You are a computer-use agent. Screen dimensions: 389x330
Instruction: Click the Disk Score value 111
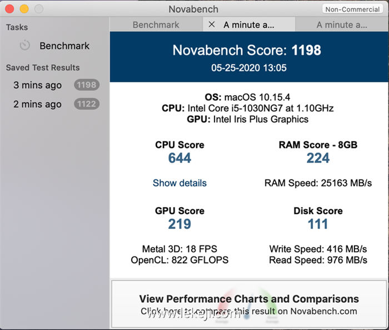click(x=318, y=224)
